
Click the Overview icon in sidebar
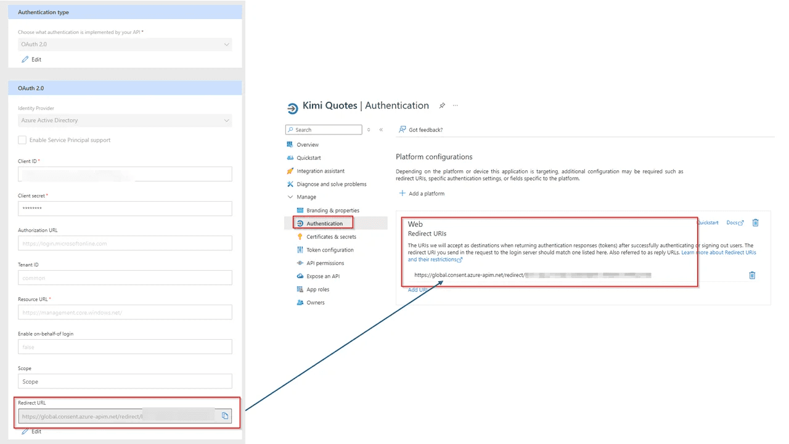pos(290,144)
